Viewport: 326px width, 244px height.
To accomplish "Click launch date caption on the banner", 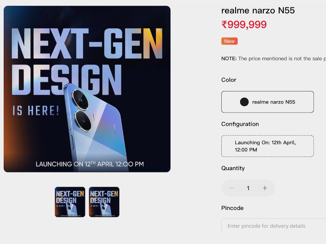I will (90, 164).
